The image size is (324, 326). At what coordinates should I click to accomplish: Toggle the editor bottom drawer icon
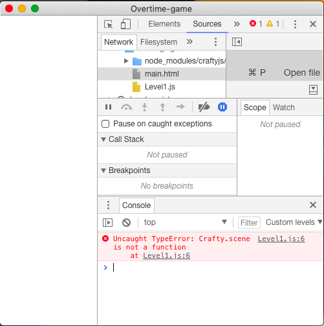tap(313, 89)
